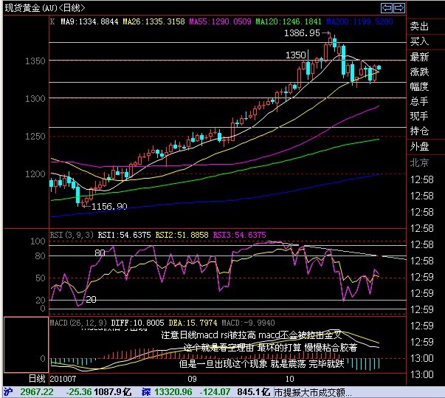Viewport: 445px width, 398px height.
Task: Click the DEA:15.7974 value
Action: pos(193,323)
